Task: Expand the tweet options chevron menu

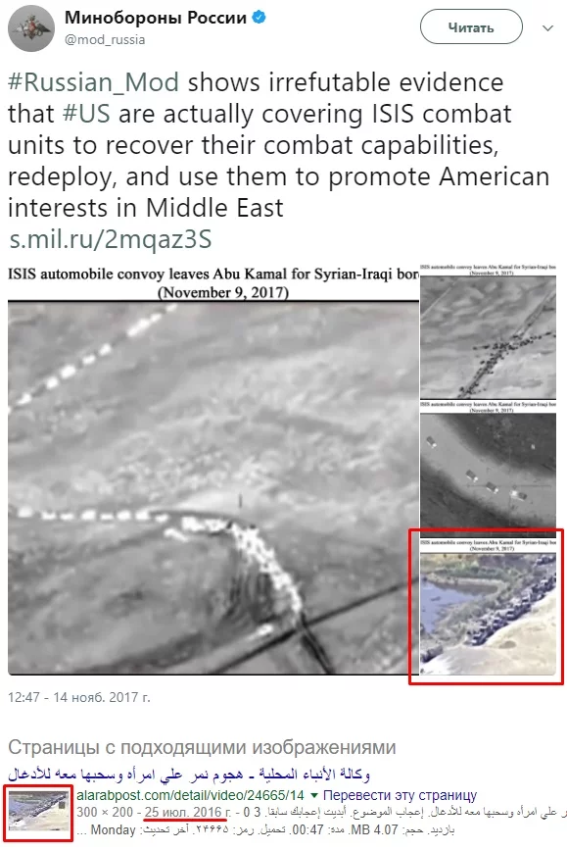Action: pos(548,27)
